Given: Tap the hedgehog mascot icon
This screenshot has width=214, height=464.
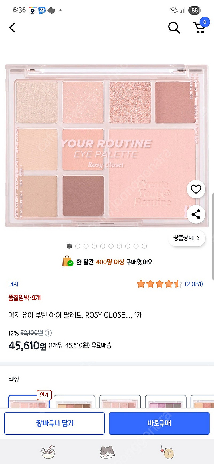Looking at the screenshot, I should 168,452.
